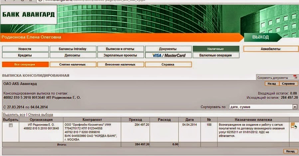This screenshot has width=299, height=156.
Task: Switch to the Все операции tab
Action: click(25, 65)
